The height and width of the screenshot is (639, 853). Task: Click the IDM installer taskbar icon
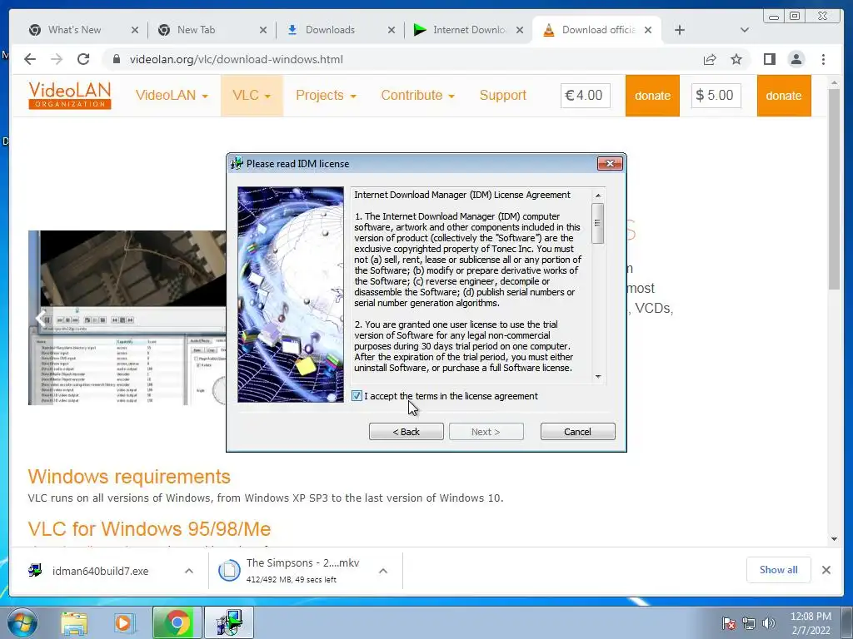[228, 622]
